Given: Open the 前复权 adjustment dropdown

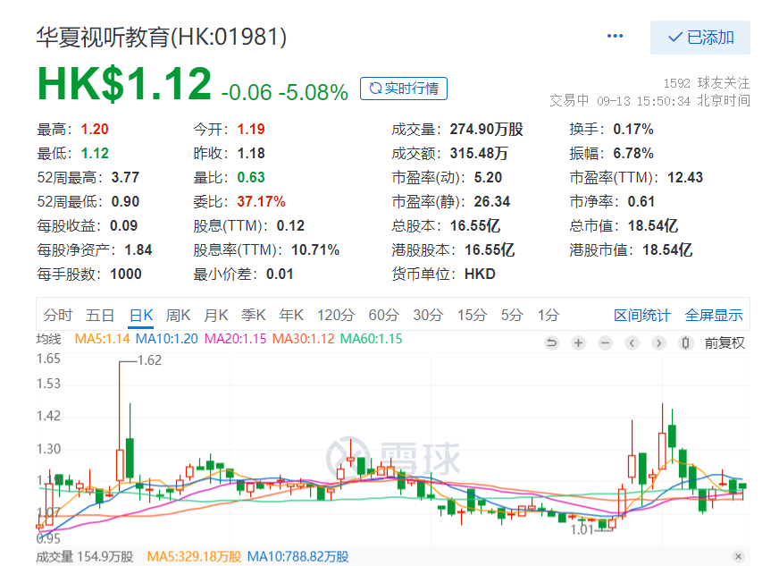Looking at the screenshot, I should click(x=724, y=342).
